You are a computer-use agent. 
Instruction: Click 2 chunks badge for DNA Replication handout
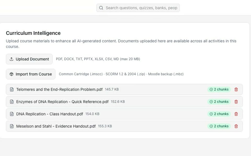(x=219, y=114)
